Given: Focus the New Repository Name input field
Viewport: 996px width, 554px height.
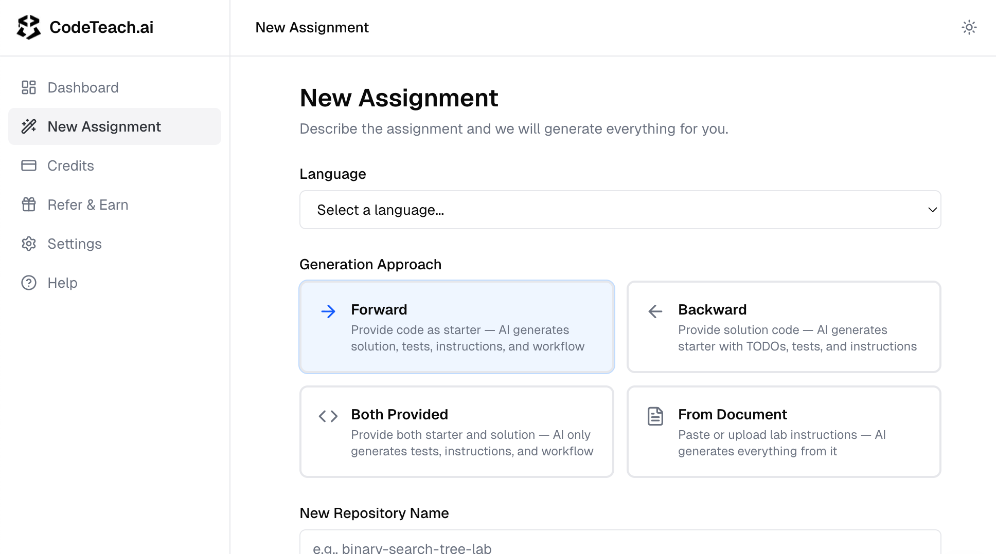Looking at the screenshot, I should (620, 543).
